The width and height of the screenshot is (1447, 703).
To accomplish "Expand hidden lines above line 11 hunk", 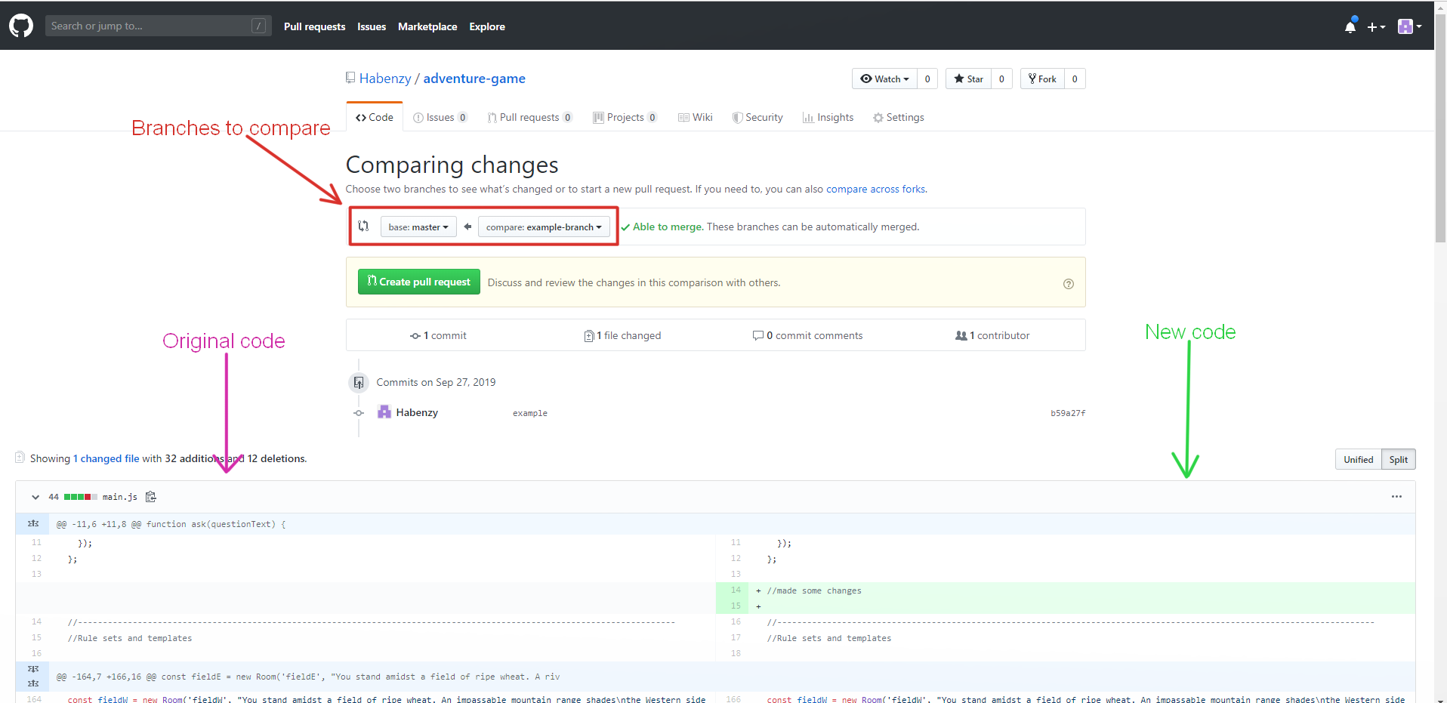I will click(32, 523).
